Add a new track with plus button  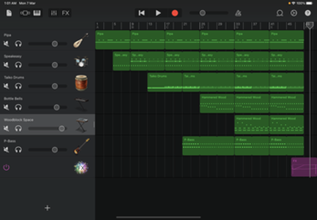[x=47, y=208]
